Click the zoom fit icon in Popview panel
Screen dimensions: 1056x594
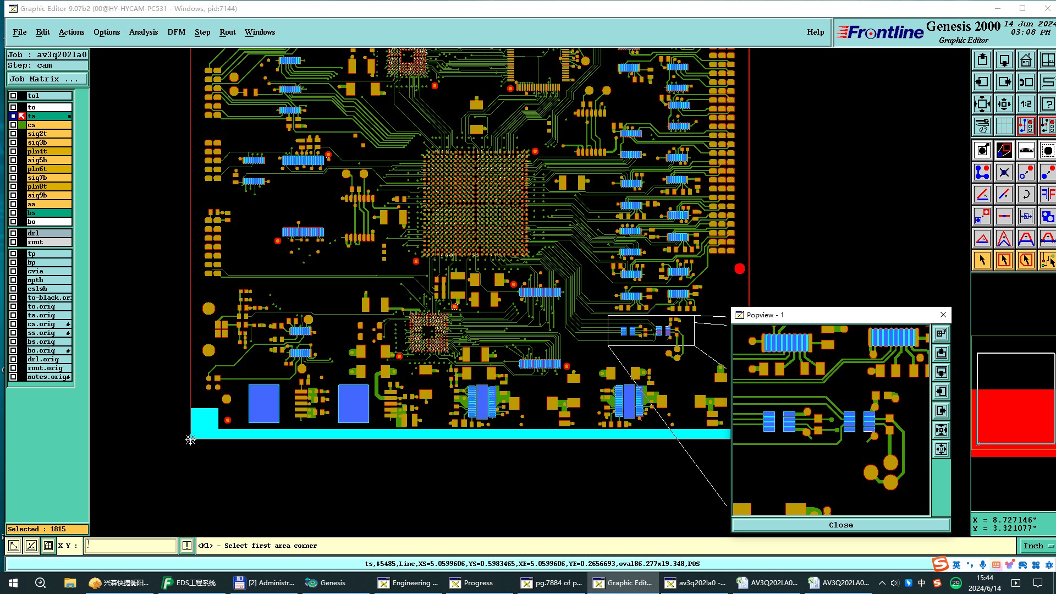[941, 430]
